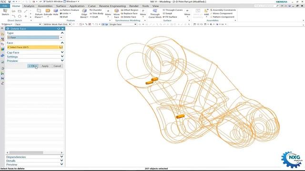Click the Find a Command search box

(266, 6)
